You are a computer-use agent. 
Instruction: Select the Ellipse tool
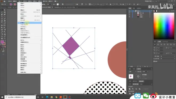click(x=2, y=19)
